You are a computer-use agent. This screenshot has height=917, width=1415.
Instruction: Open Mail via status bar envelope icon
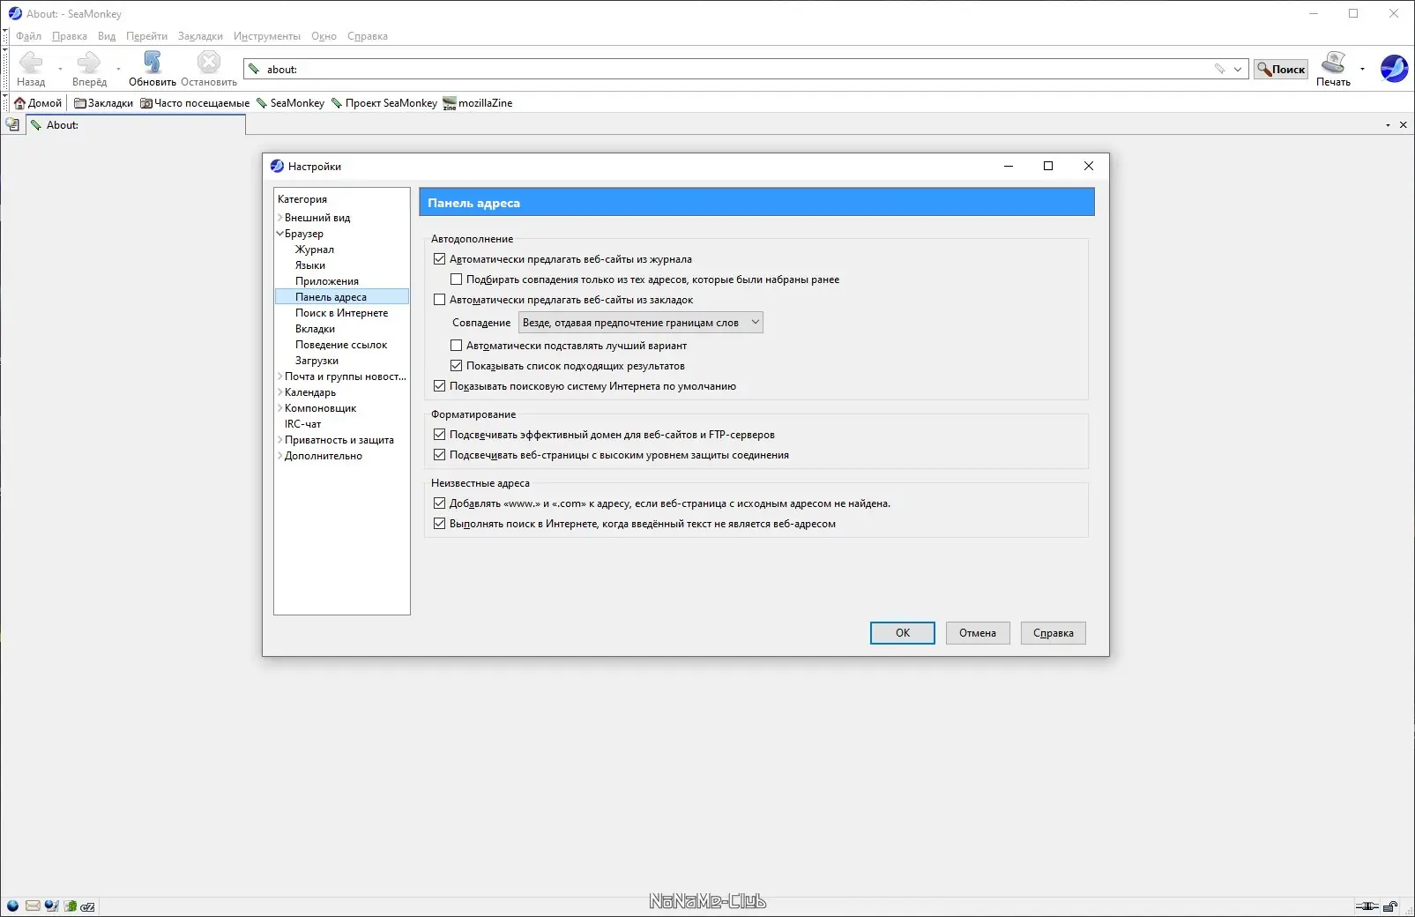click(x=33, y=906)
